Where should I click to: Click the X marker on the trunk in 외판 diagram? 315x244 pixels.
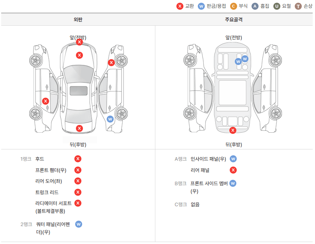coord(79,128)
